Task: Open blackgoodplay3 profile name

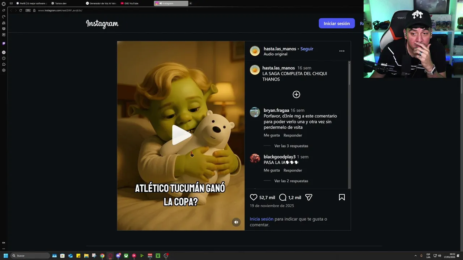Action: tap(280, 157)
